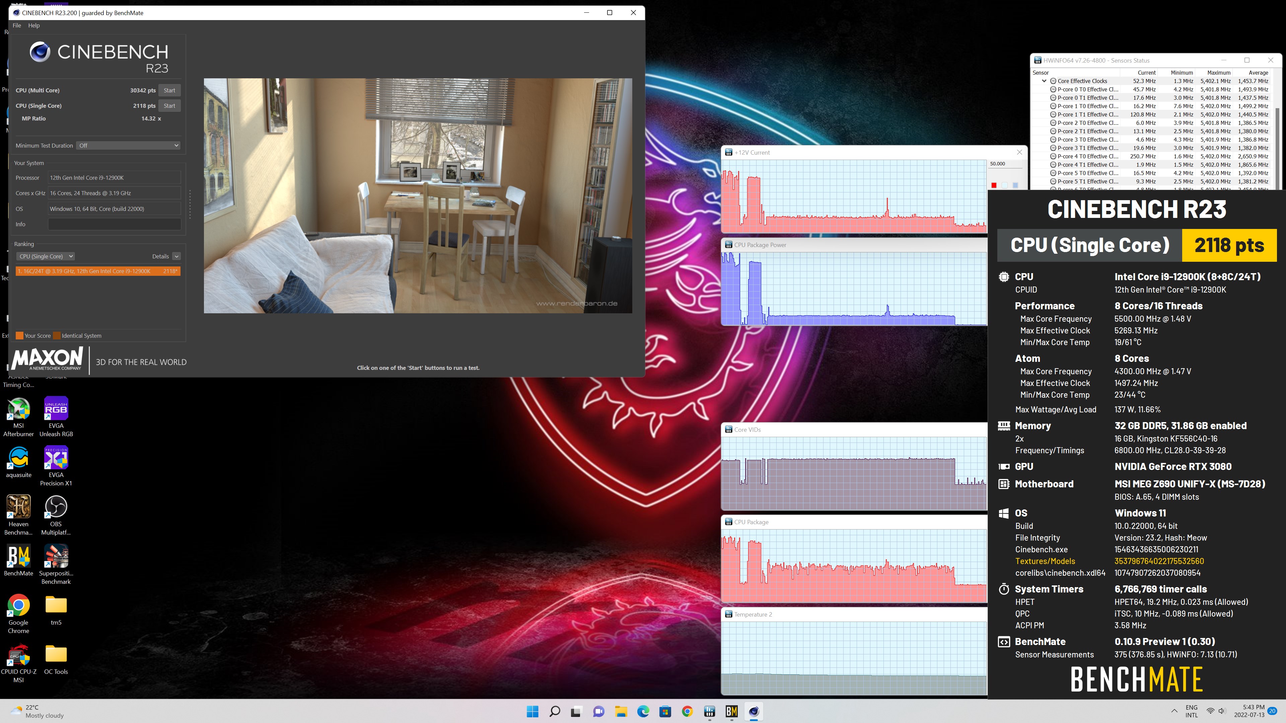The width and height of the screenshot is (1286, 723).
Task: Collapse the Core Effective Clocks tree group in HWiNFO
Action: tap(1044, 81)
